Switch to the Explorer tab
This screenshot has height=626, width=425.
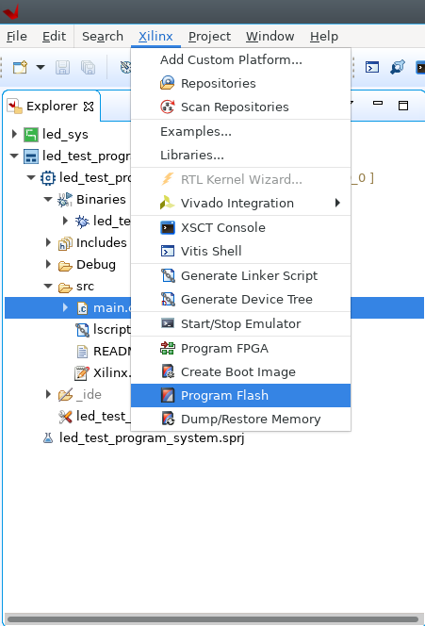(52, 107)
